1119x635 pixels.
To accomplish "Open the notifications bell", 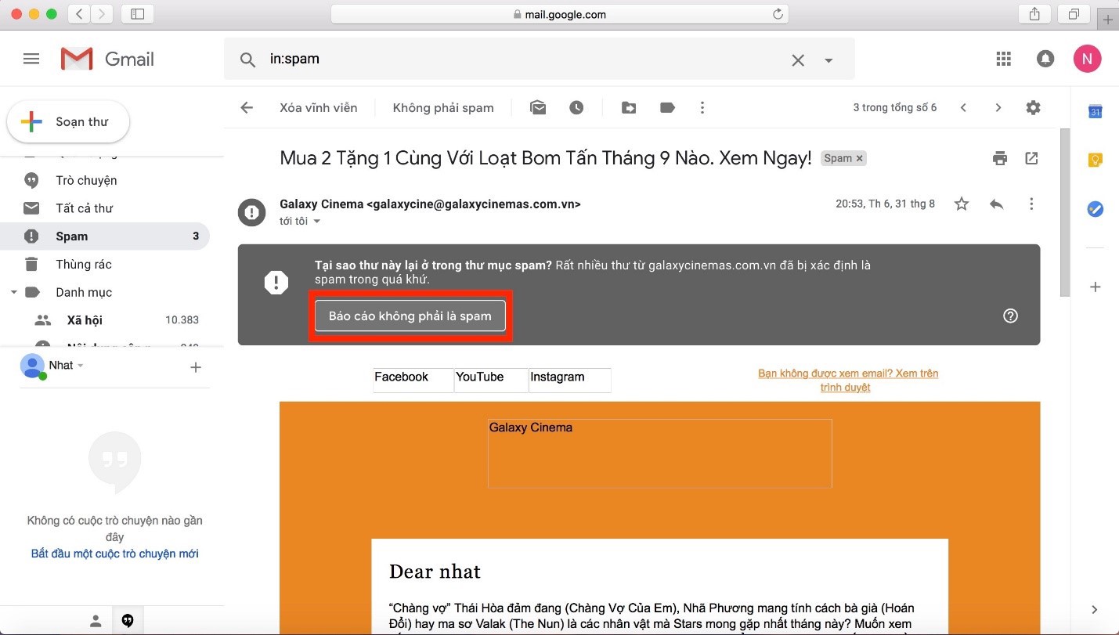I will pos(1045,59).
